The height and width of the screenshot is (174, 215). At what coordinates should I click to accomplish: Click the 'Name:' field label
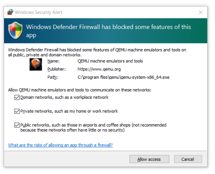[x=53, y=61]
